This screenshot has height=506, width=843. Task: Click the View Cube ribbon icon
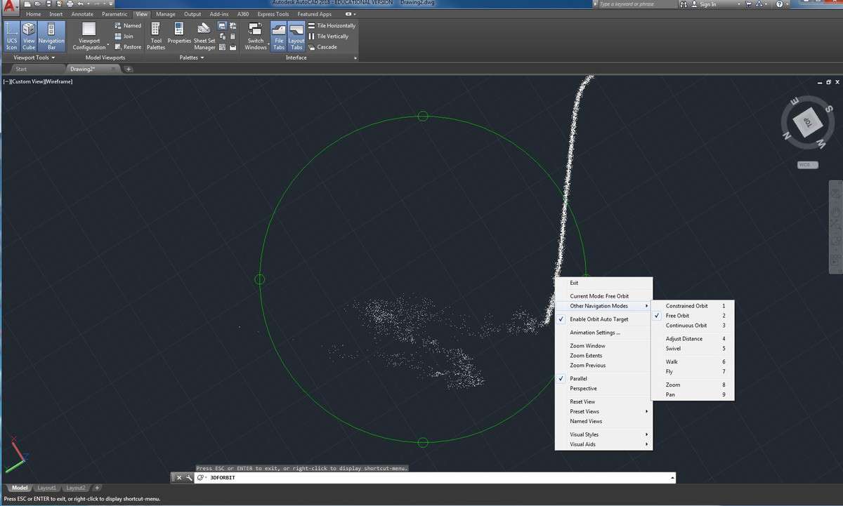29,36
